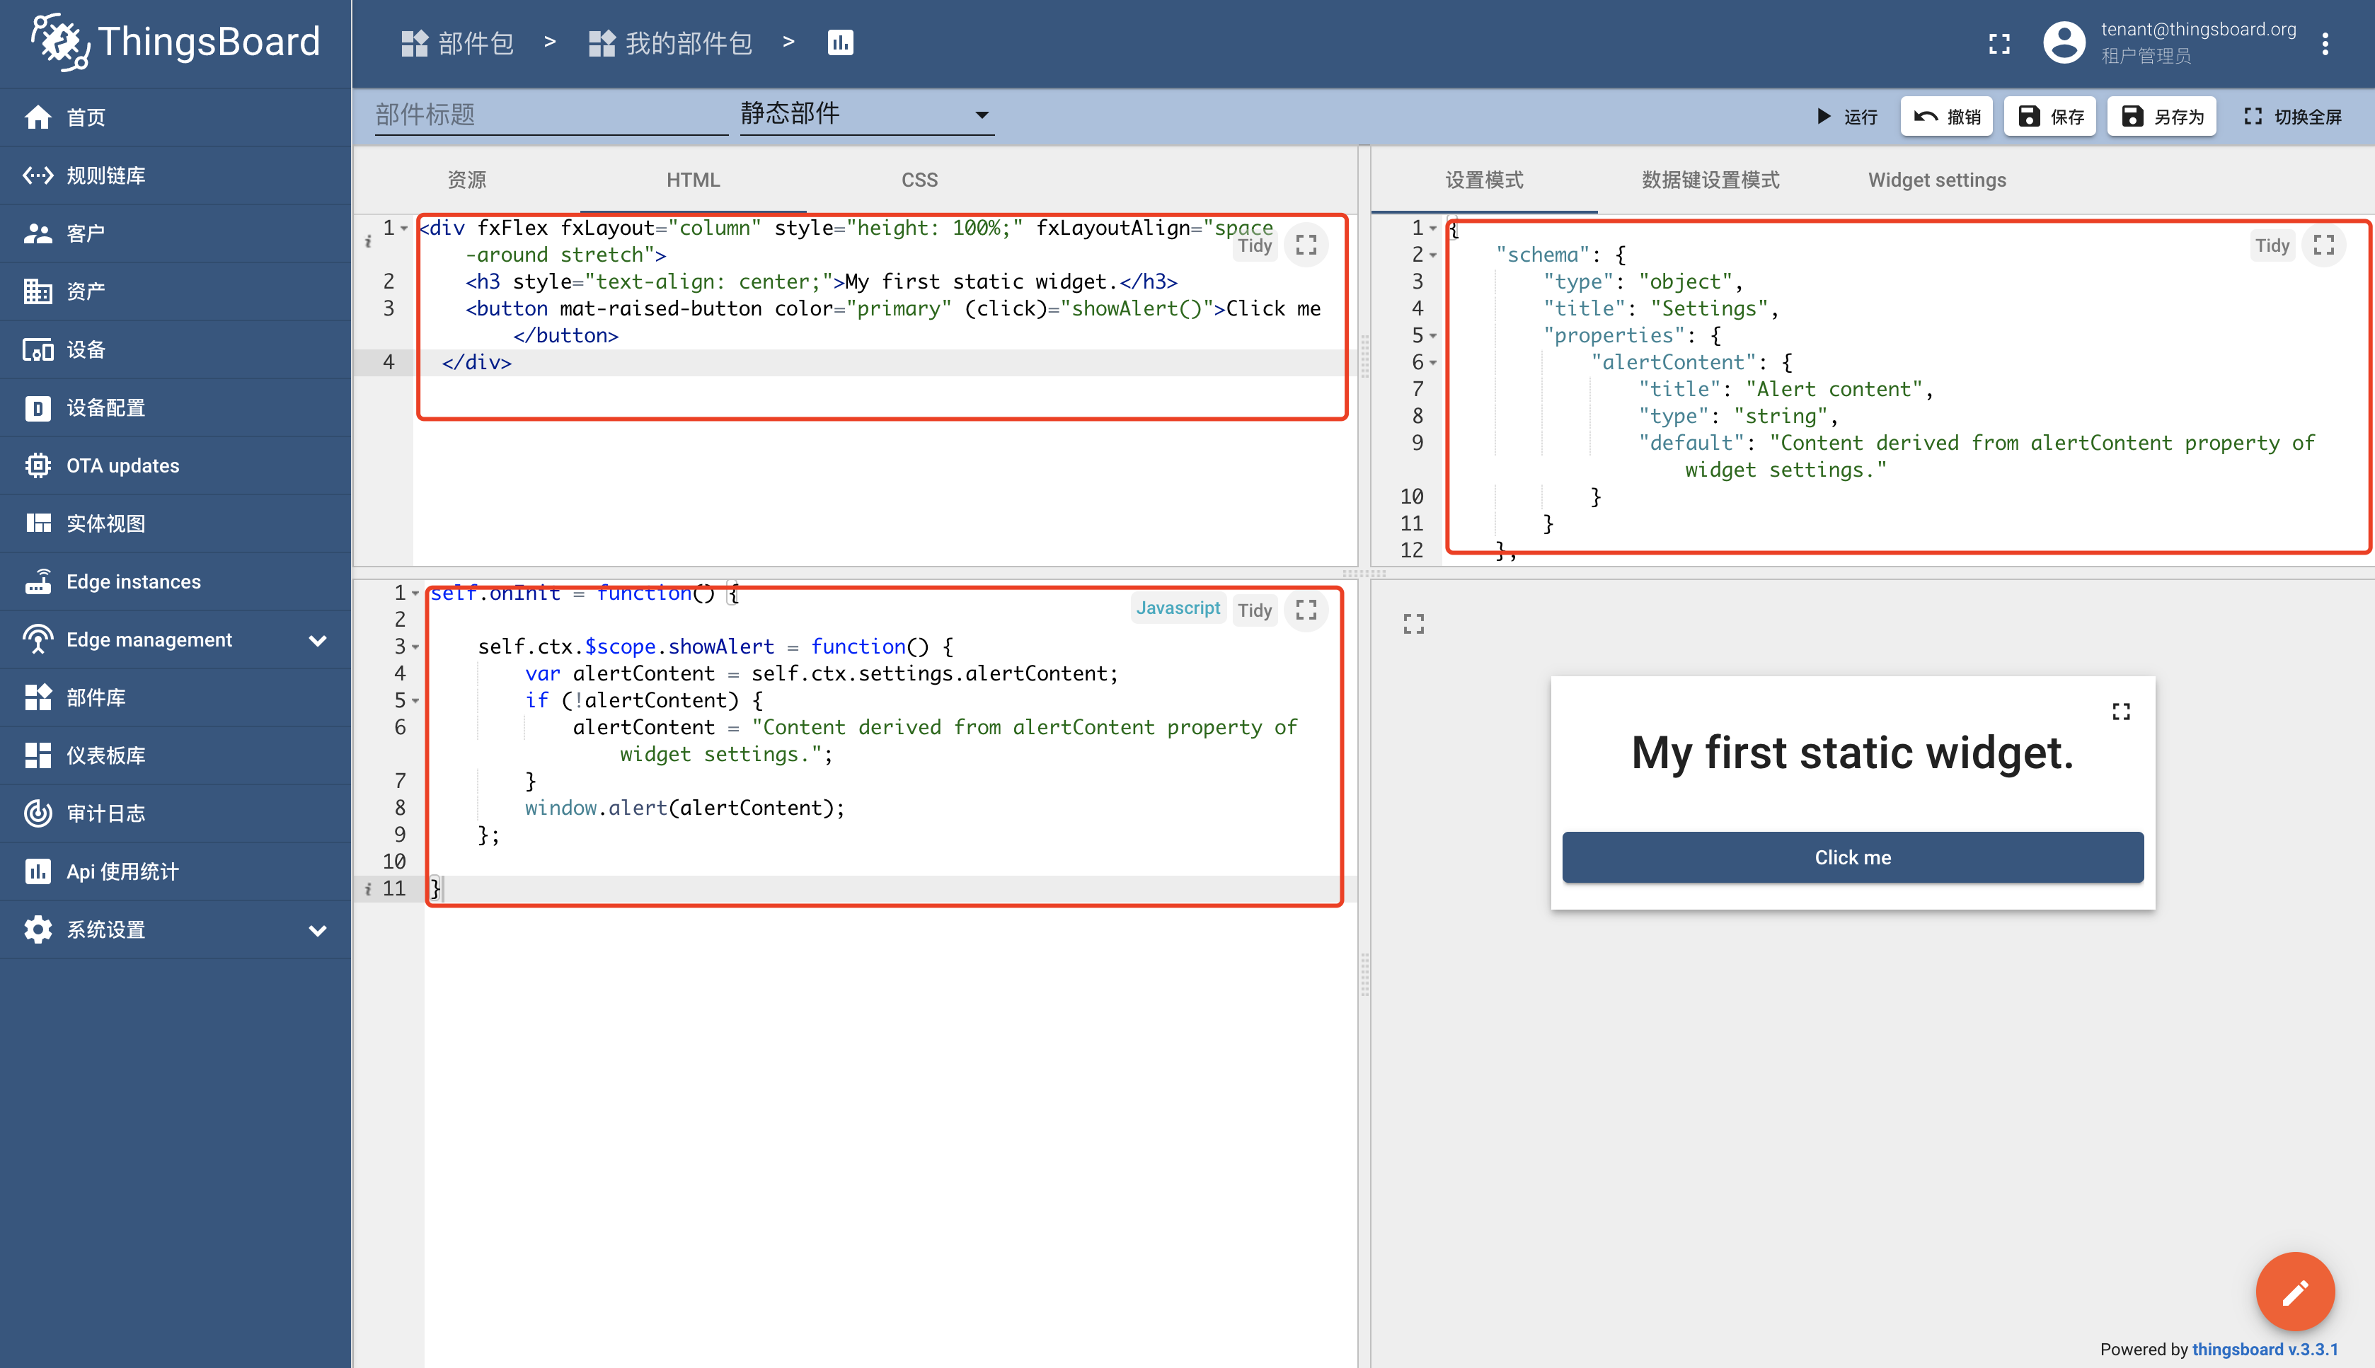Fold properties line 5 in JSON editor

1432,337
